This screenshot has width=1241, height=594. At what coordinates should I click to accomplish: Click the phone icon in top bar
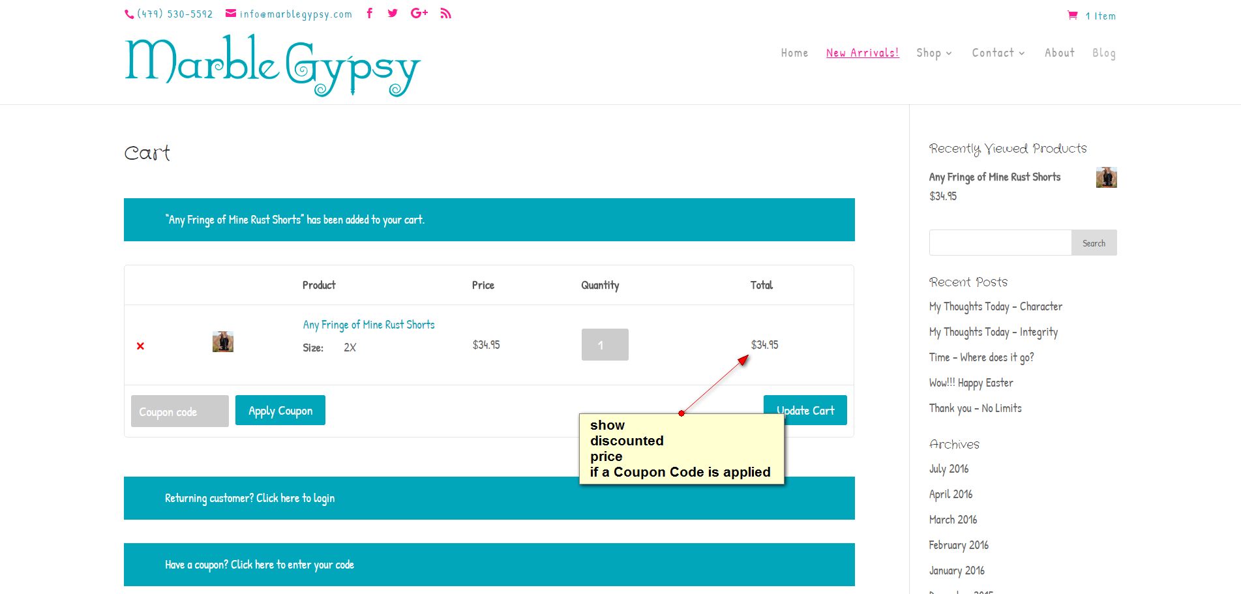pos(129,14)
